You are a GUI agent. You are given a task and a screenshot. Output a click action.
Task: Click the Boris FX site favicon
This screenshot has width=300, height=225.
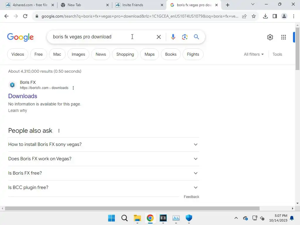12,85
